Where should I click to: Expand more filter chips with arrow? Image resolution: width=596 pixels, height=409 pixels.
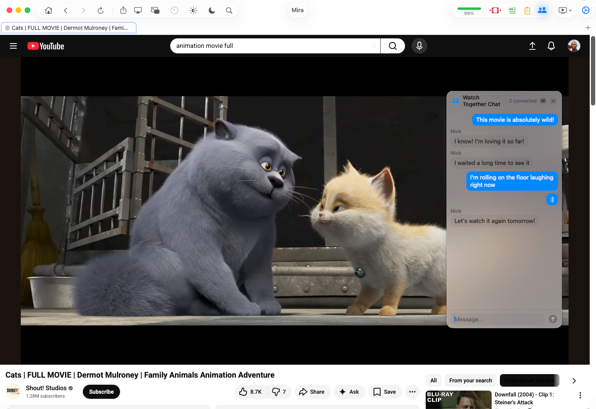pyautogui.click(x=574, y=381)
